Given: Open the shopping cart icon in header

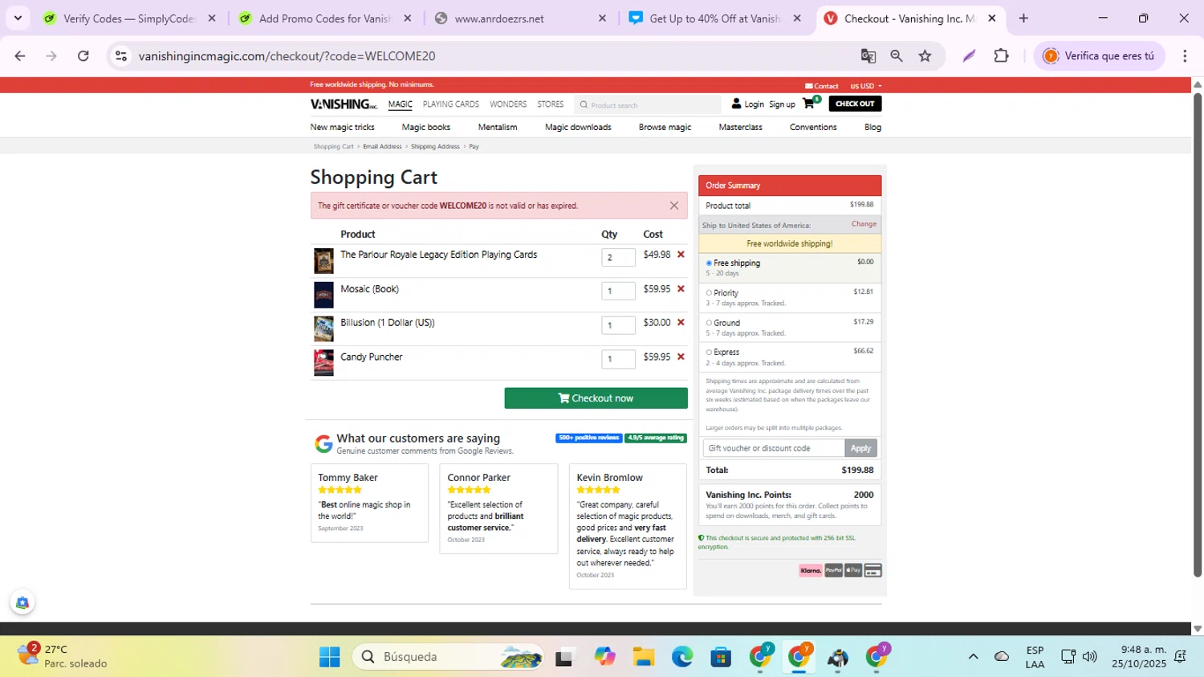Looking at the screenshot, I should pos(810,103).
